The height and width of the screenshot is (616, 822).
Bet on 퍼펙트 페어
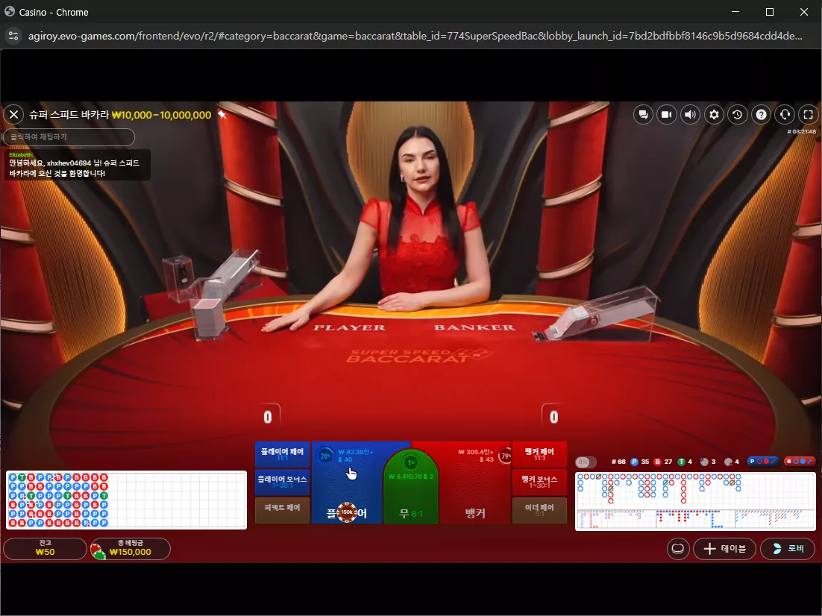coord(282,510)
